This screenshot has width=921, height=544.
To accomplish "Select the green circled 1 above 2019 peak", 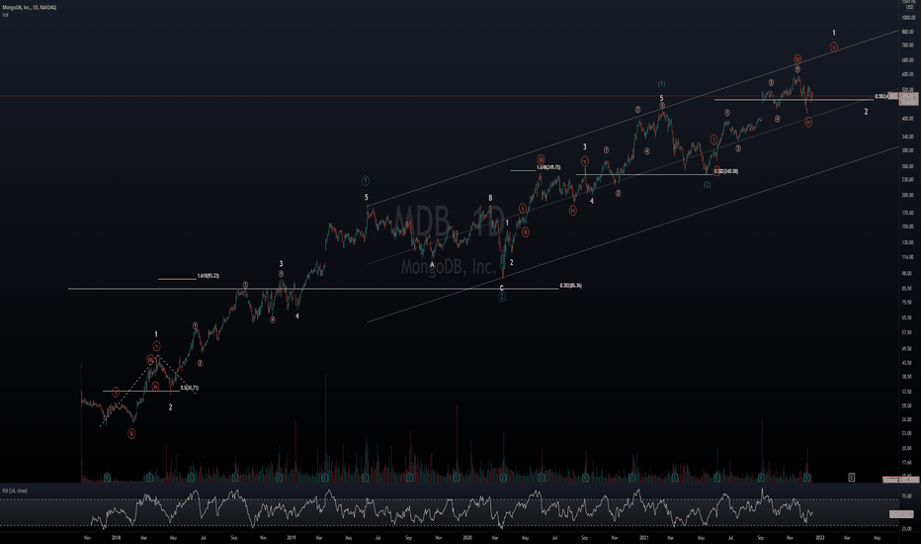I will coord(366,181).
